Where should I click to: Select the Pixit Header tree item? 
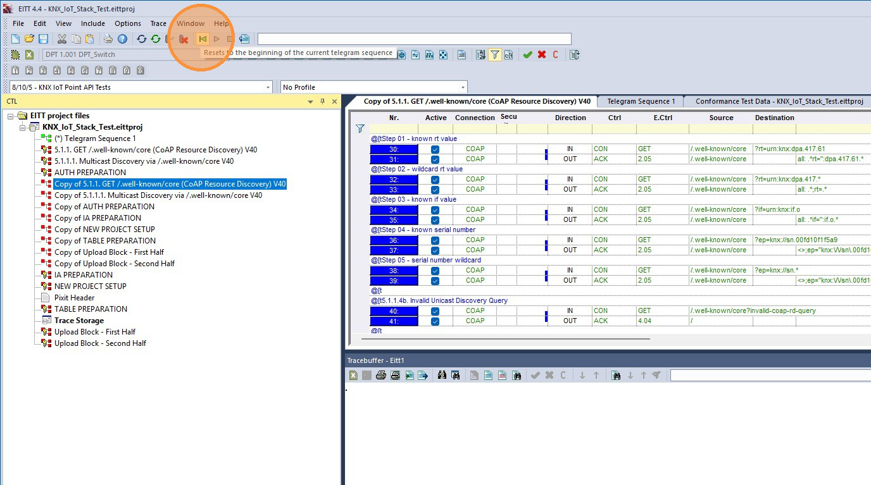pyautogui.click(x=75, y=298)
